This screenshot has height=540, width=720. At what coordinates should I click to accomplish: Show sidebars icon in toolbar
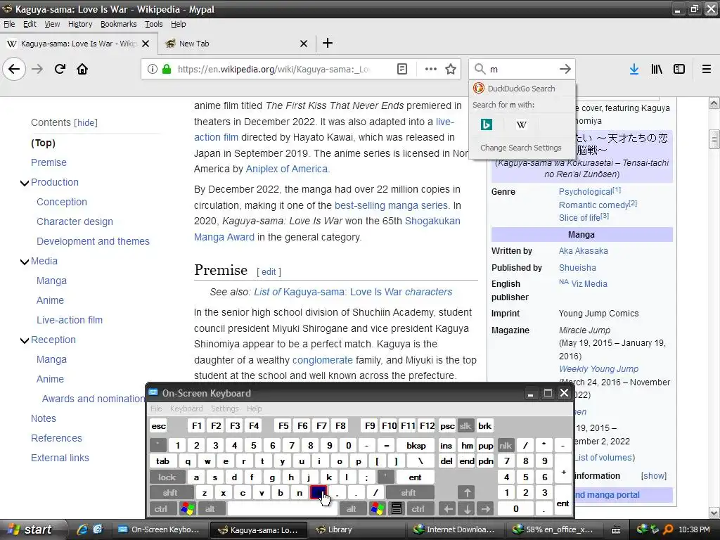tap(679, 70)
